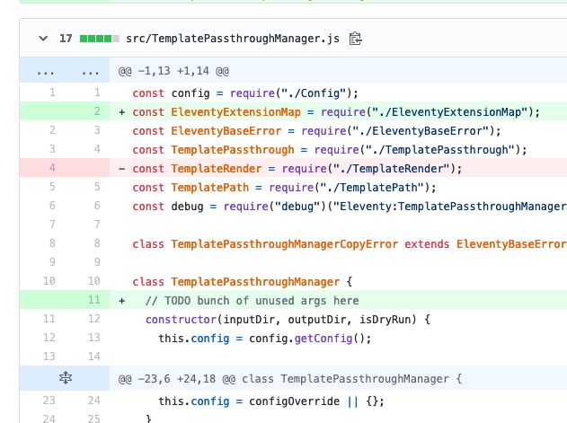This screenshot has width=567, height=423.
Task: Click the class TemplatePassthroughManager { line
Action: (x=243, y=282)
